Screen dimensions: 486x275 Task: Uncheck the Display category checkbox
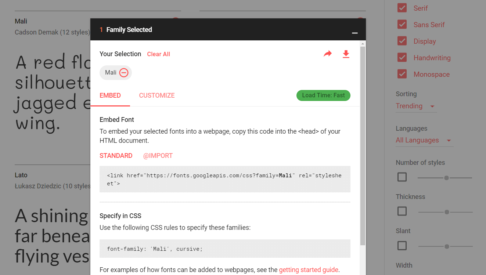(x=402, y=41)
